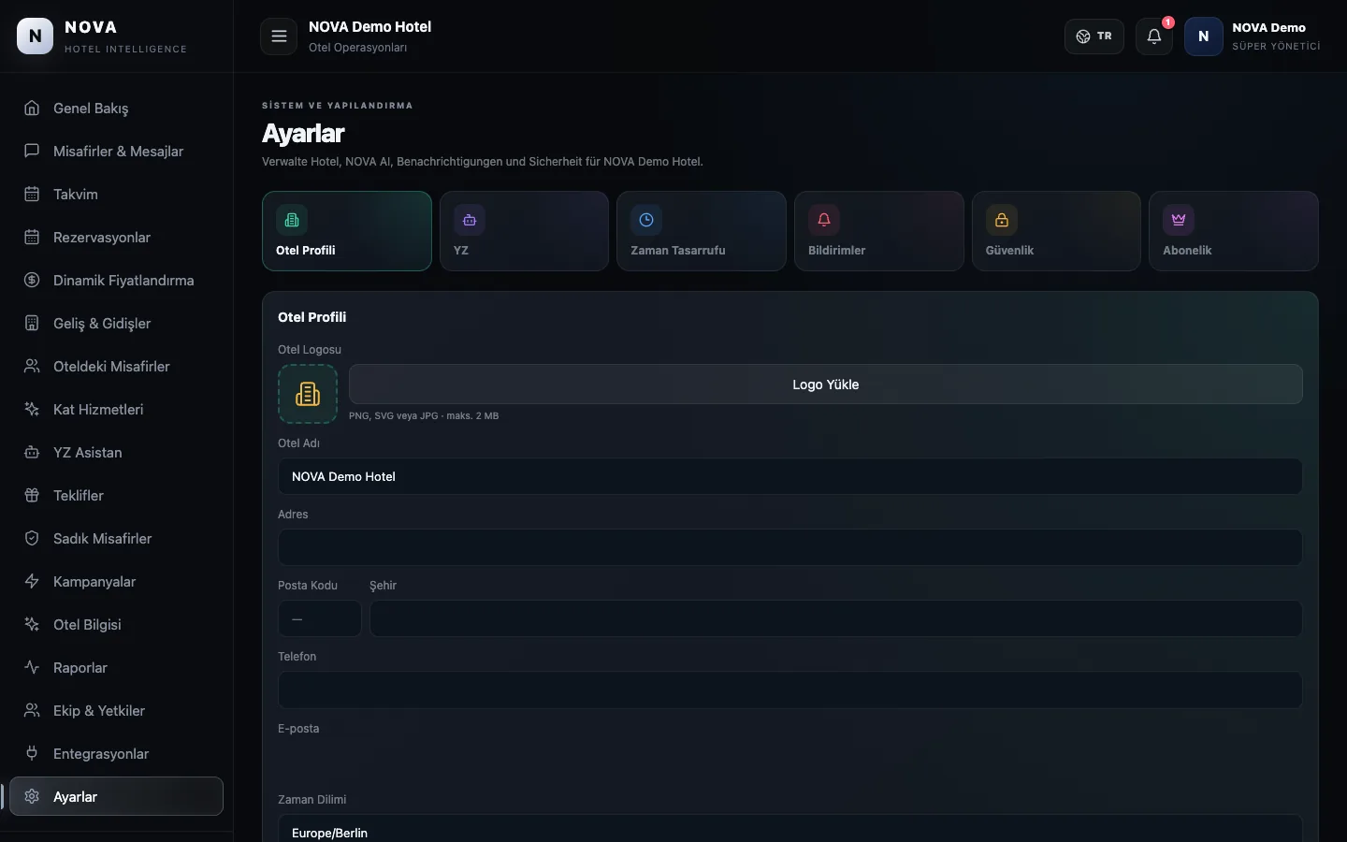Click the Telefon input field

(x=790, y=690)
